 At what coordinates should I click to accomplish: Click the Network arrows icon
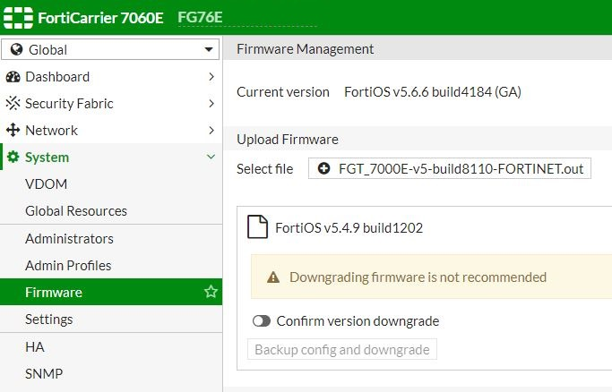point(13,131)
